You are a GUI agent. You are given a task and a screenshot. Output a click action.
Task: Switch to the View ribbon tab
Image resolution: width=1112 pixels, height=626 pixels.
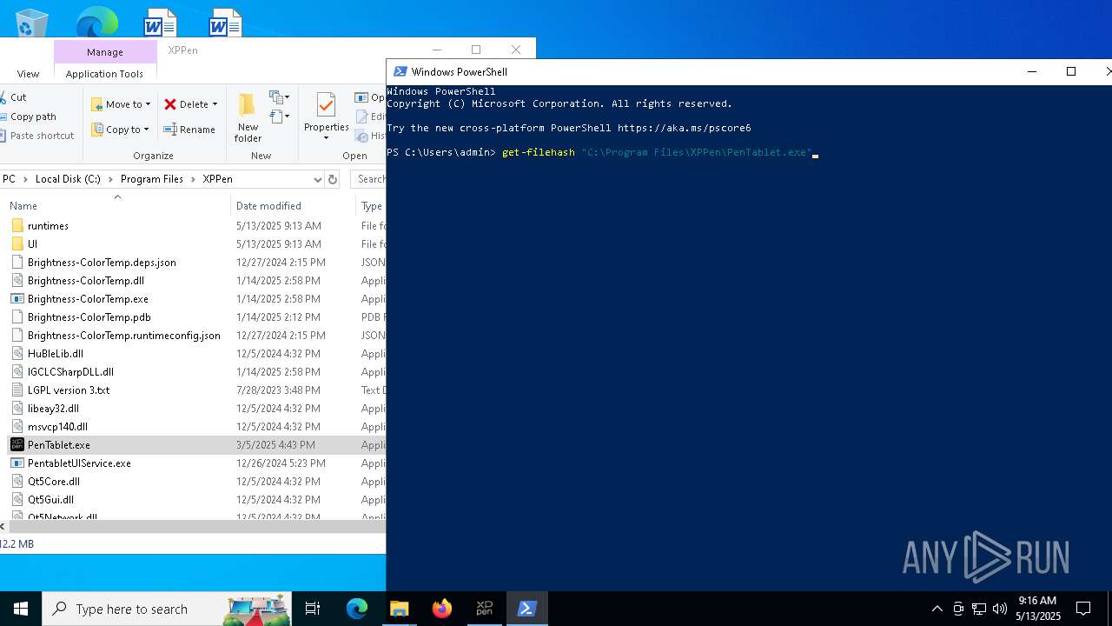[x=28, y=74]
